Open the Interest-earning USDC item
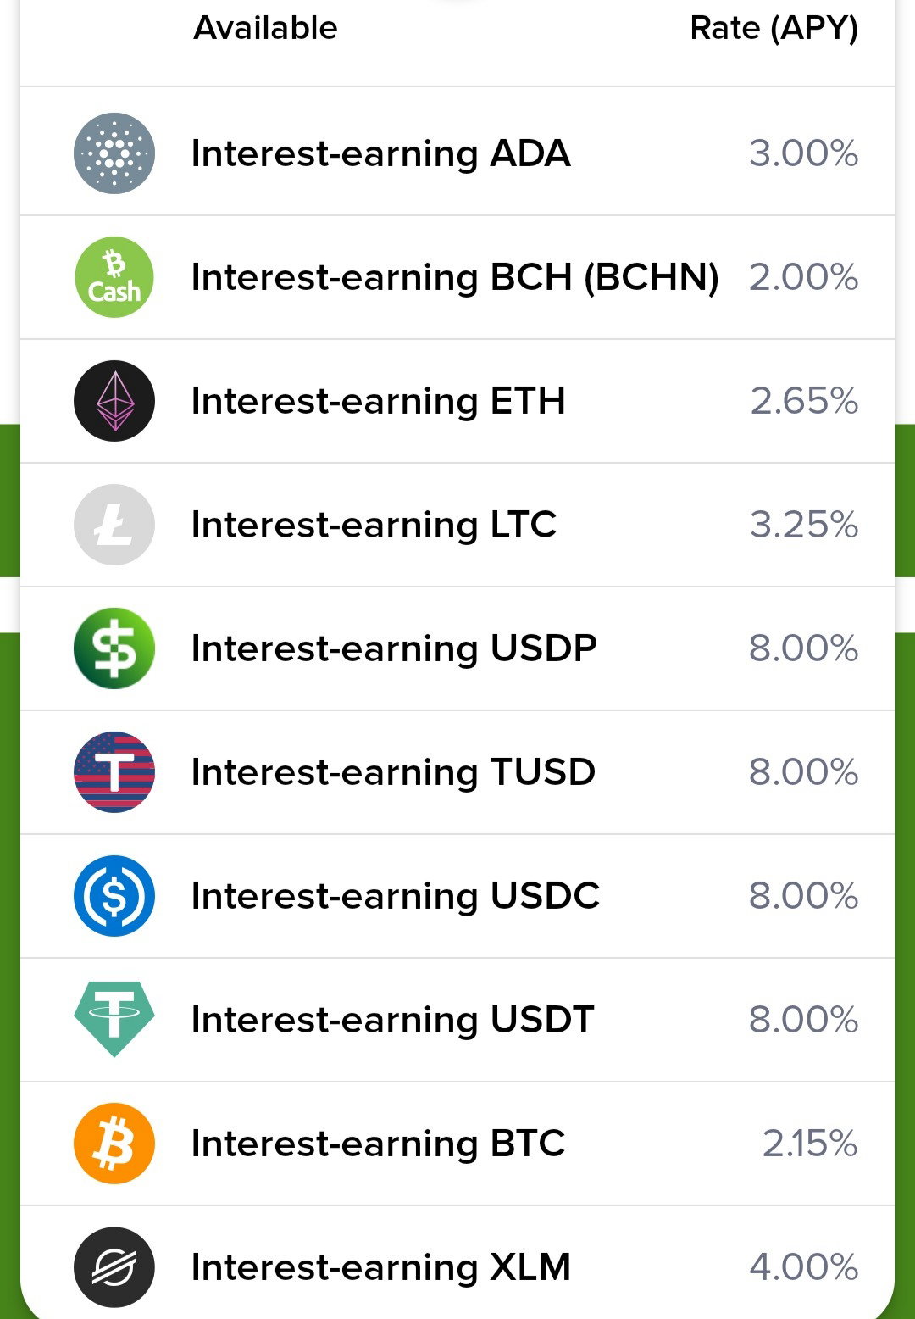Image resolution: width=915 pixels, height=1319 pixels. 396,897
